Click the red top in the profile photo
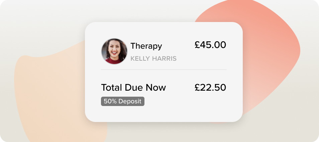319x142 pixels. [114, 61]
